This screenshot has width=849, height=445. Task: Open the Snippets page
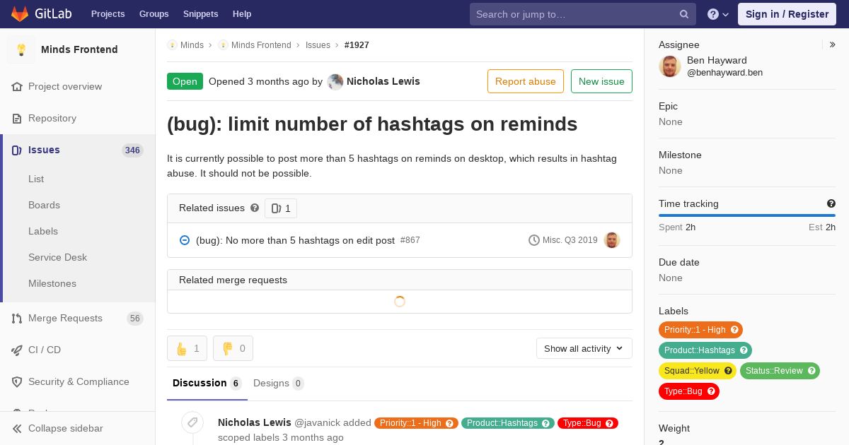[201, 14]
